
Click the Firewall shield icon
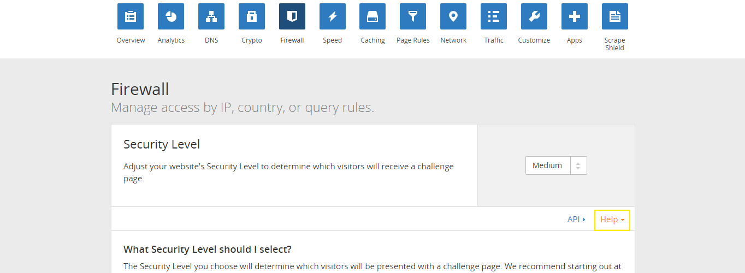click(x=292, y=16)
